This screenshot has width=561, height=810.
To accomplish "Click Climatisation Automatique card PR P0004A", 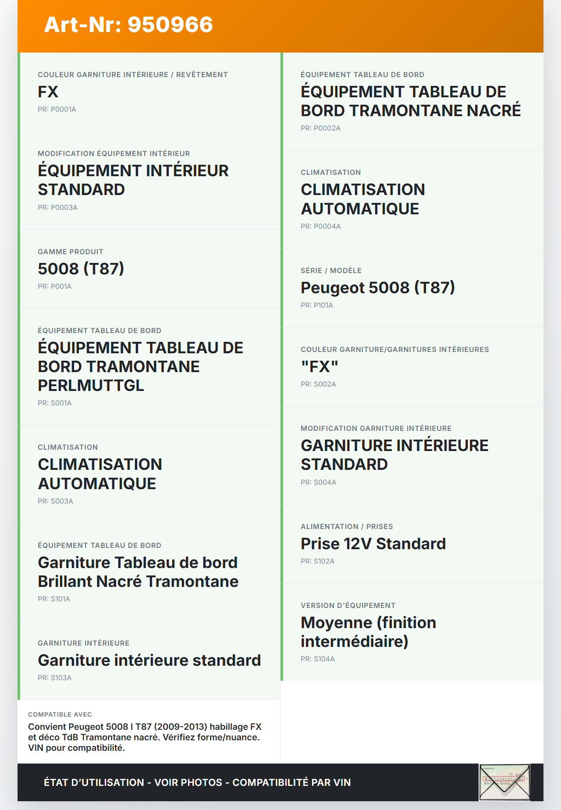I will 412,199.
